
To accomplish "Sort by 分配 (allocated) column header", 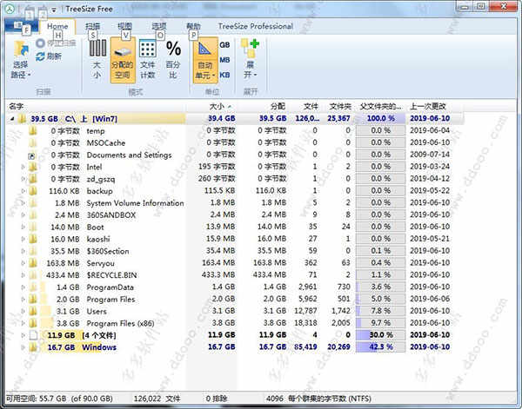I will pos(278,106).
